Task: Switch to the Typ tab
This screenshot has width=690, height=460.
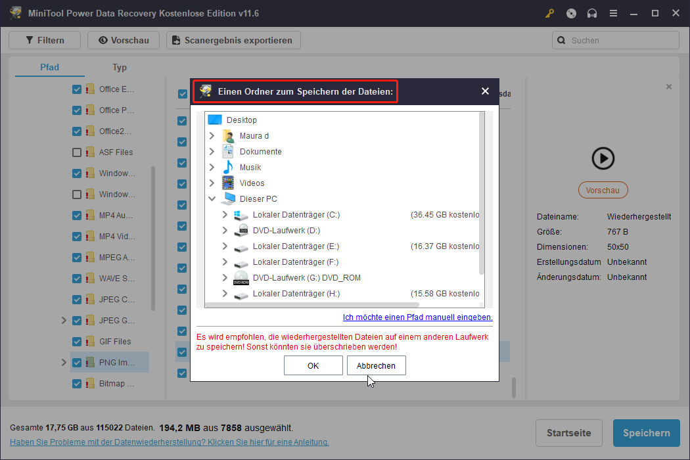Action: point(119,67)
